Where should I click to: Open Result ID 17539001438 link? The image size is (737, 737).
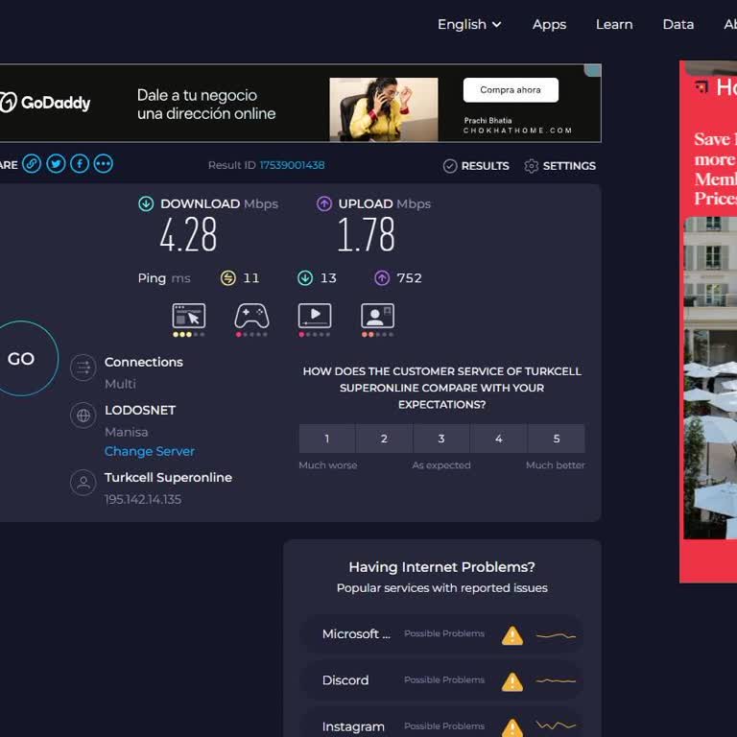[292, 165]
